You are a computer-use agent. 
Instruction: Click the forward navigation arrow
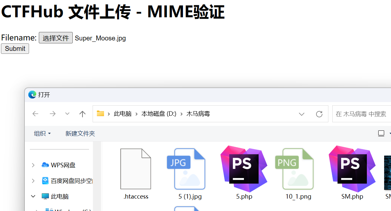point(52,114)
